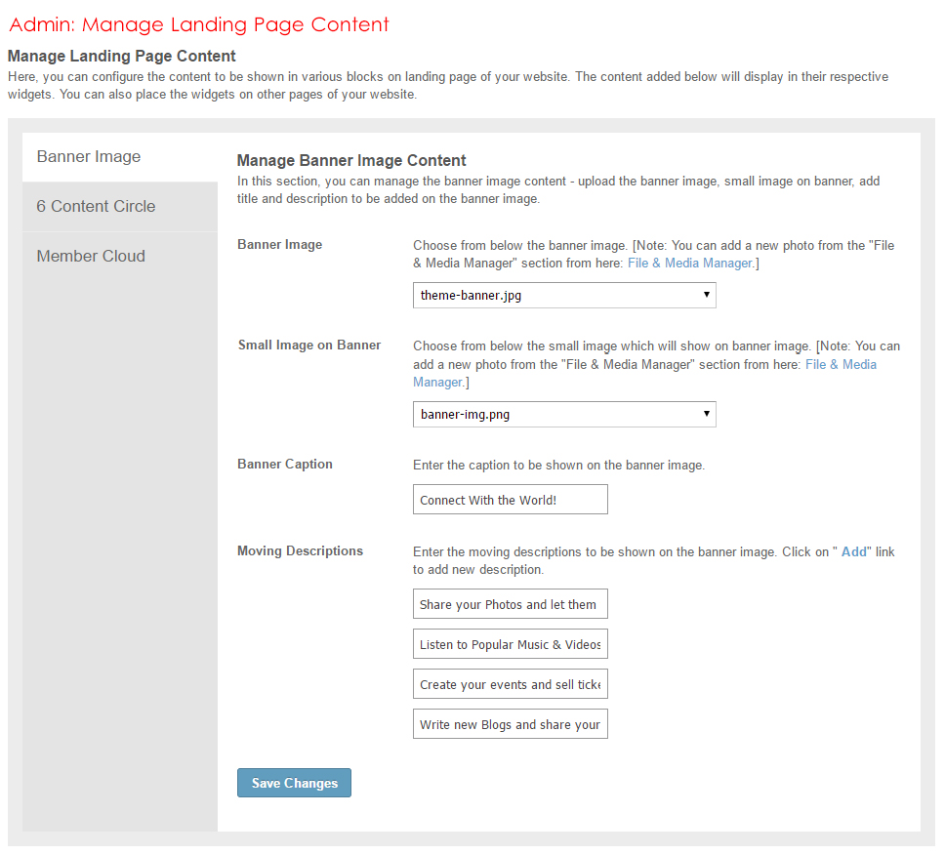
Task: Click the red Admin: Manage Landing Page Content title
Action: (199, 25)
